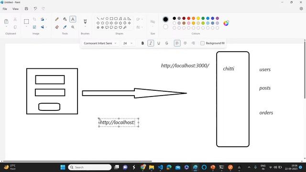306x172 pixels.
Task: Choose the purple palette colour
Action: pos(218,18)
